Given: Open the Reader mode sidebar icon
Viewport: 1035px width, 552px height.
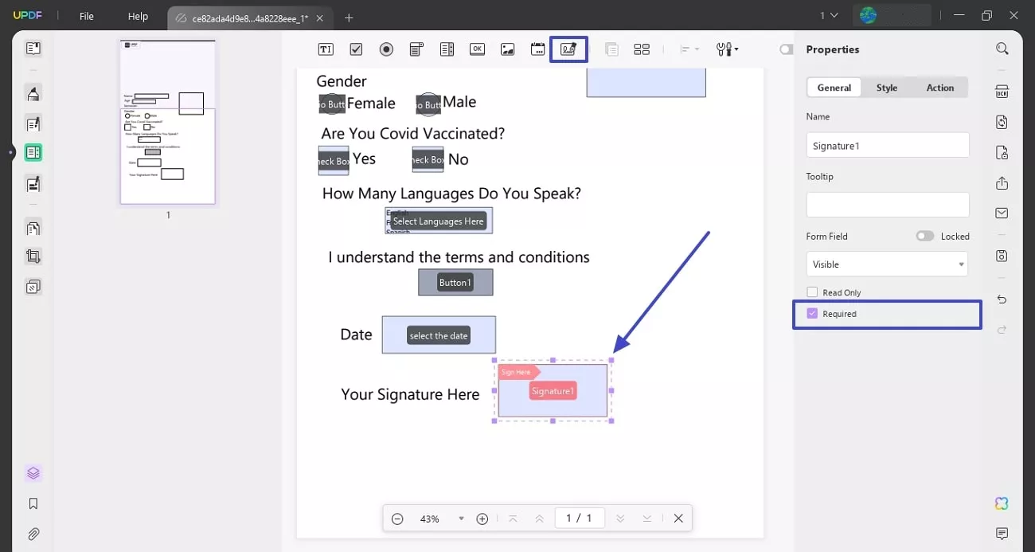Looking at the screenshot, I should coord(33,49).
